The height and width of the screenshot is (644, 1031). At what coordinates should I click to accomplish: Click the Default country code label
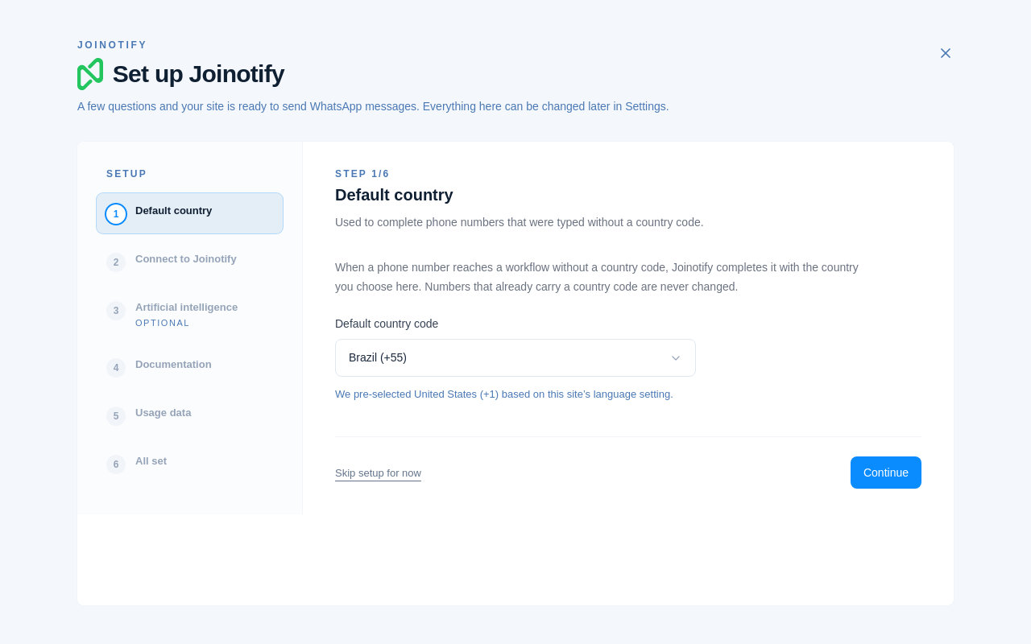coord(387,324)
